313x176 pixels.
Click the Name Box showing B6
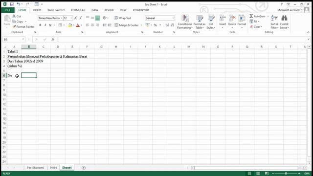(12, 39)
